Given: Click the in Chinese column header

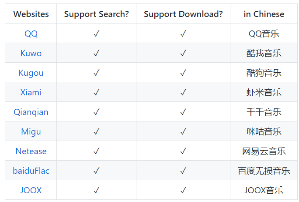Looking at the screenshot, I should pos(264,14).
